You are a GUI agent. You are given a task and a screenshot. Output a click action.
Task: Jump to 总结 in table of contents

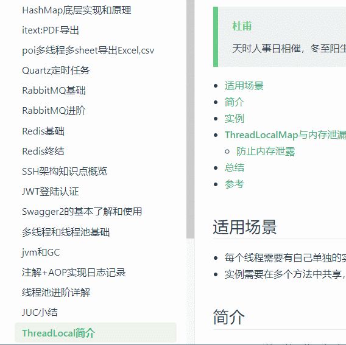(235, 167)
